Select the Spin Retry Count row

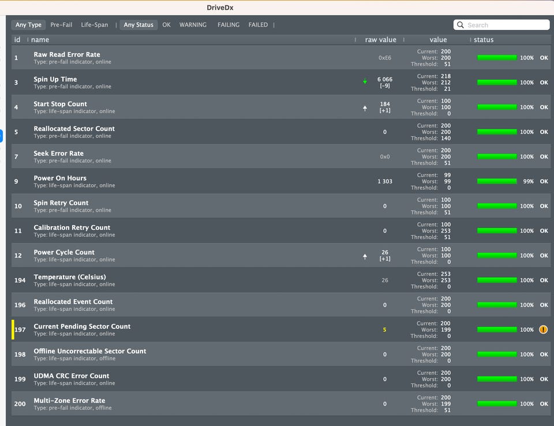click(281, 206)
